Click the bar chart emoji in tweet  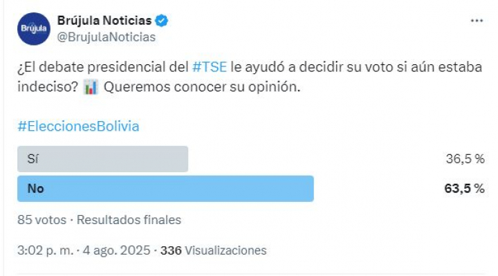tap(91, 87)
